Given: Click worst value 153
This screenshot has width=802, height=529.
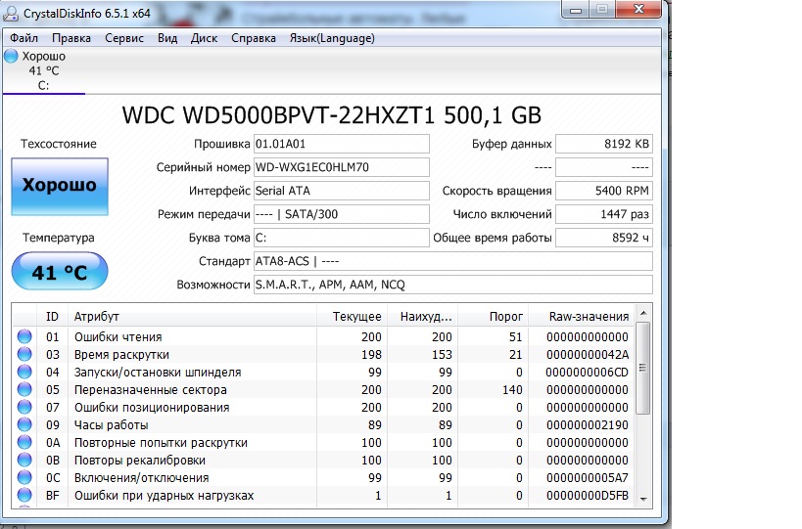Looking at the screenshot, I should (442, 354).
